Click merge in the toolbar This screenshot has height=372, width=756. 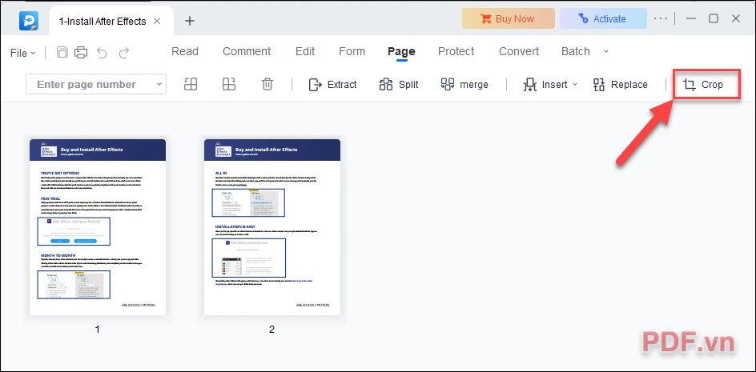tap(464, 85)
